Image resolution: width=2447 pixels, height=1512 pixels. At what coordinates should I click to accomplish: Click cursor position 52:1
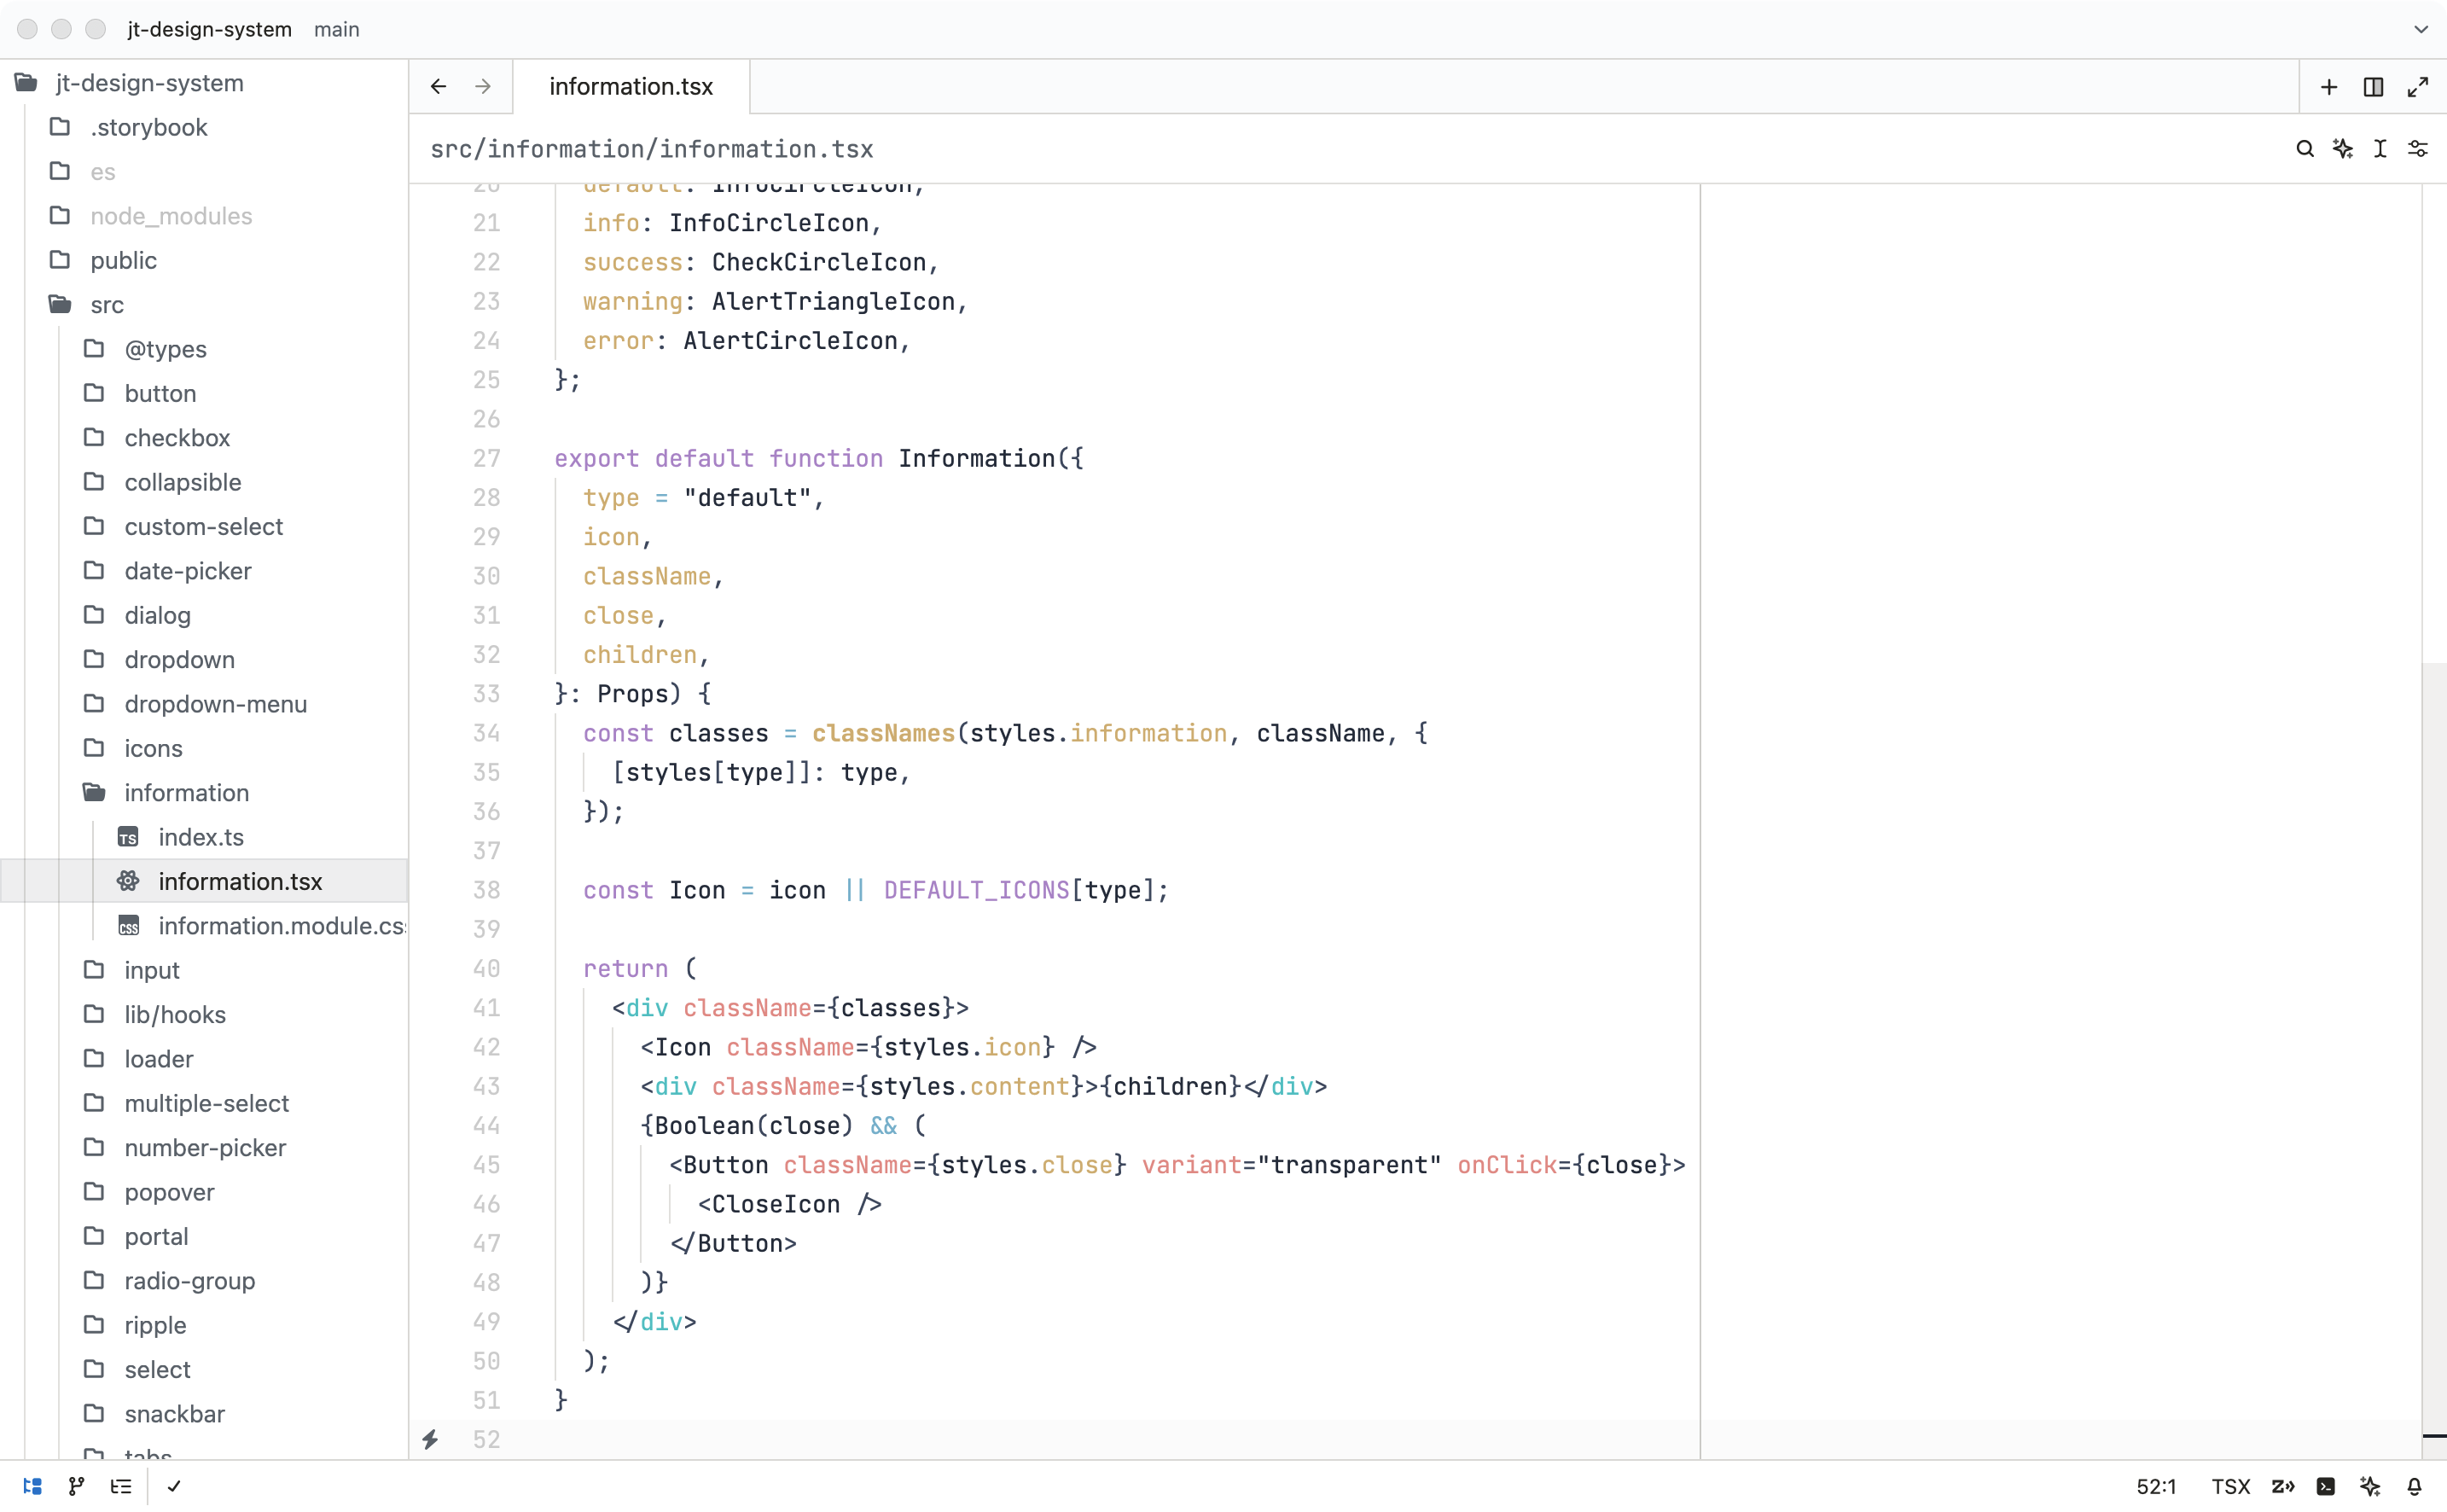(x=2156, y=1486)
